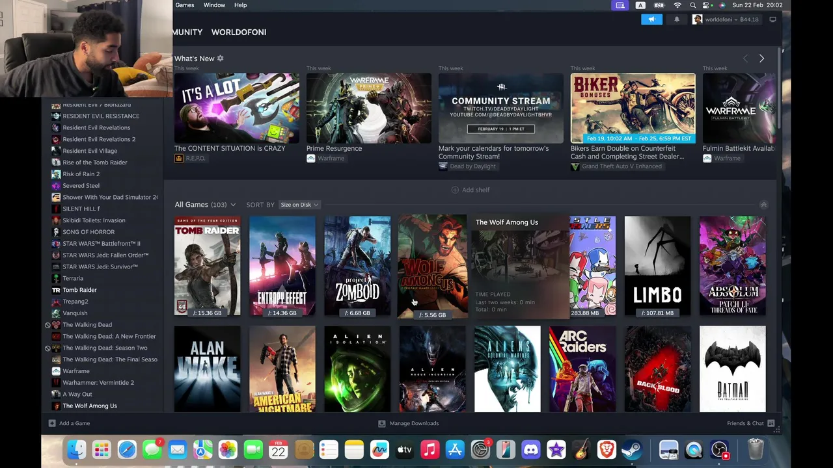The image size is (833, 468).
Task: Open the R.E.P.O. news source link
Action: coord(191,158)
